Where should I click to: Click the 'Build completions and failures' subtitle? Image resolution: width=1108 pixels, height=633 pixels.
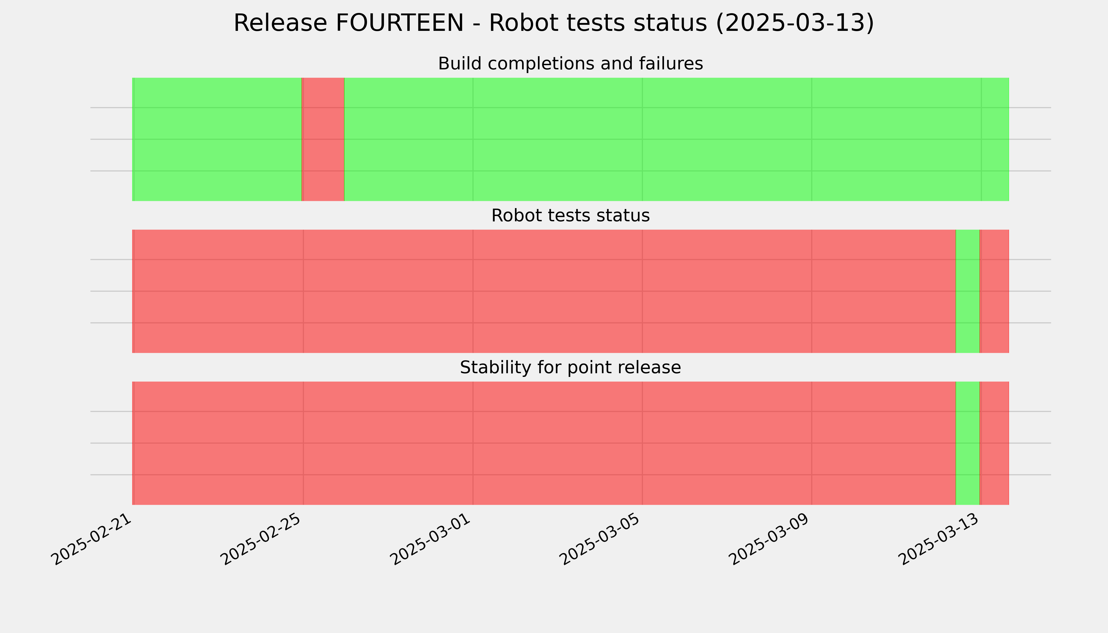point(570,64)
